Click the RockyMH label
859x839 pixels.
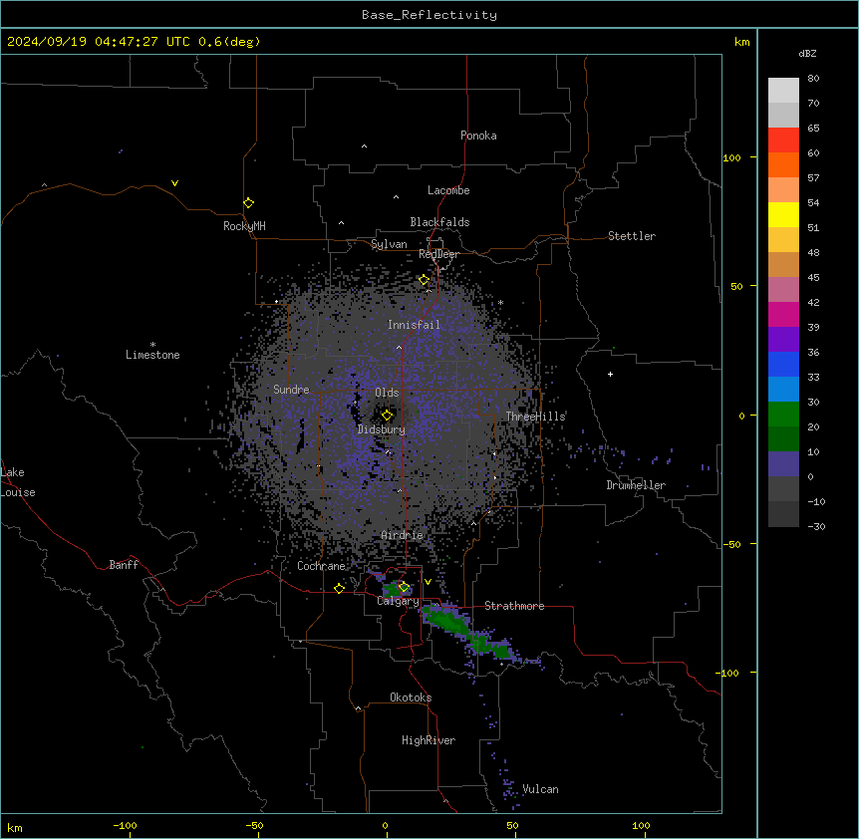click(244, 226)
